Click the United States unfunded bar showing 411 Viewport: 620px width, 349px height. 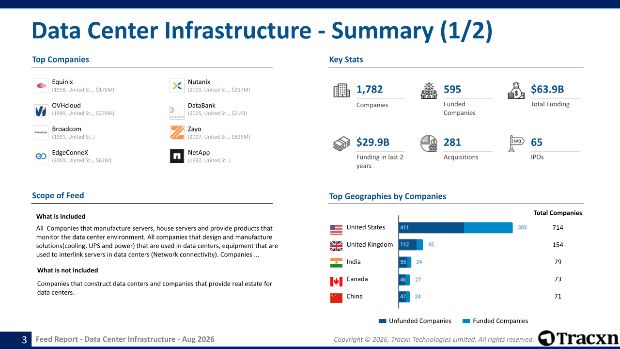[431, 227]
